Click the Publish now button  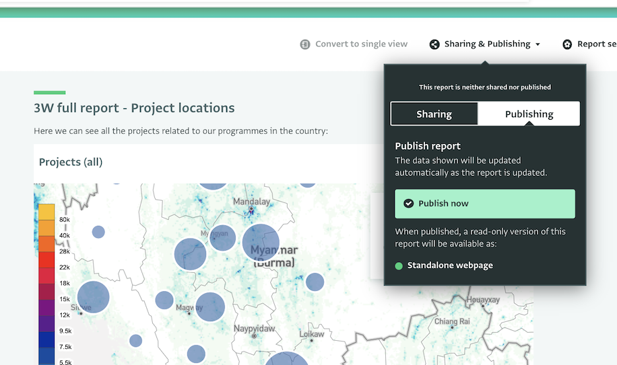coord(485,204)
